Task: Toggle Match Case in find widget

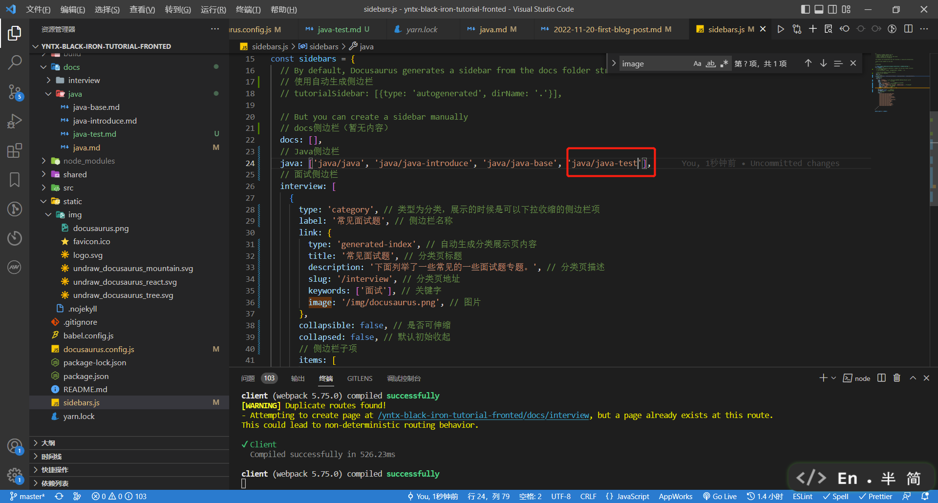Action: (x=697, y=63)
